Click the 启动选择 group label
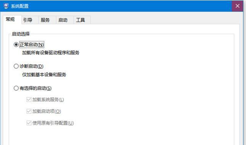The height and width of the screenshot is (145, 246). [21, 34]
